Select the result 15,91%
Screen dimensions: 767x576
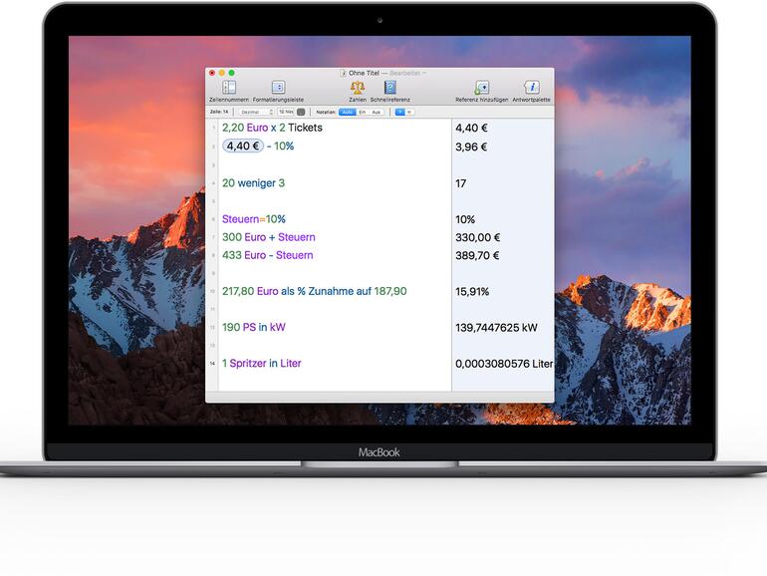[472, 292]
